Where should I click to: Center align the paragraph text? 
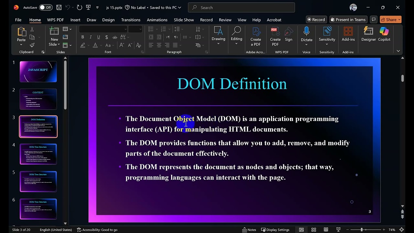159,45
